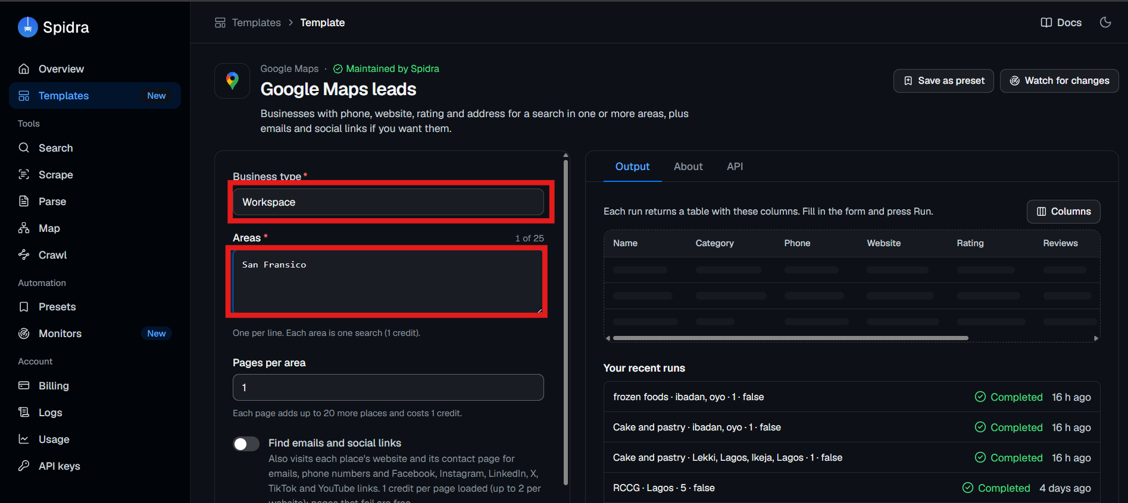Open the Cake and pastry Lekki run
The width and height of the screenshot is (1128, 503).
[x=852, y=458]
